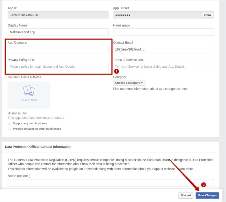Viewport: 226px width, 202px height.
Task: Reveal the App Secret with Show
Action: click(207, 15)
